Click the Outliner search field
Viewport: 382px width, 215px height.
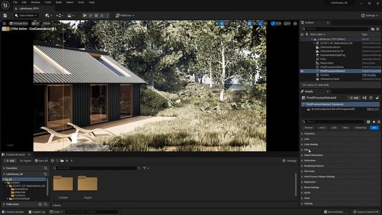pos(335,29)
